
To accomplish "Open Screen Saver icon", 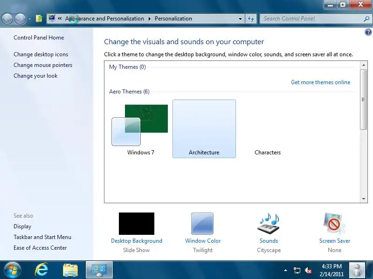I will 334,224.
